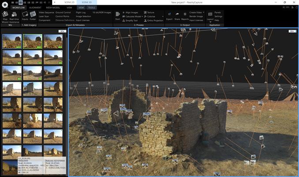Click Ortho Projection in Process group
This screenshot has width=299, height=177.
[x=154, y=20]
